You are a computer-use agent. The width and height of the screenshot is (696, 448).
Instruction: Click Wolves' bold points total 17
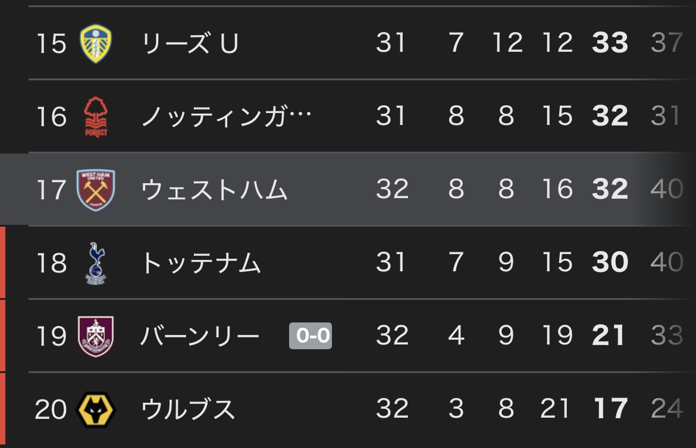tap(610, 409)
